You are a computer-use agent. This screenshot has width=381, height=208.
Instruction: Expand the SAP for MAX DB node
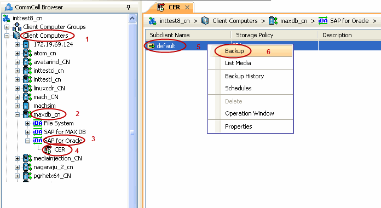[28, 132]
